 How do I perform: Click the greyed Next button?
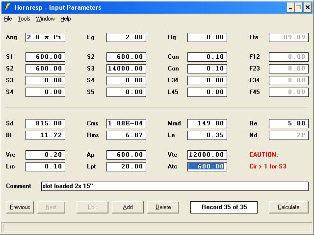coord(51,207)
